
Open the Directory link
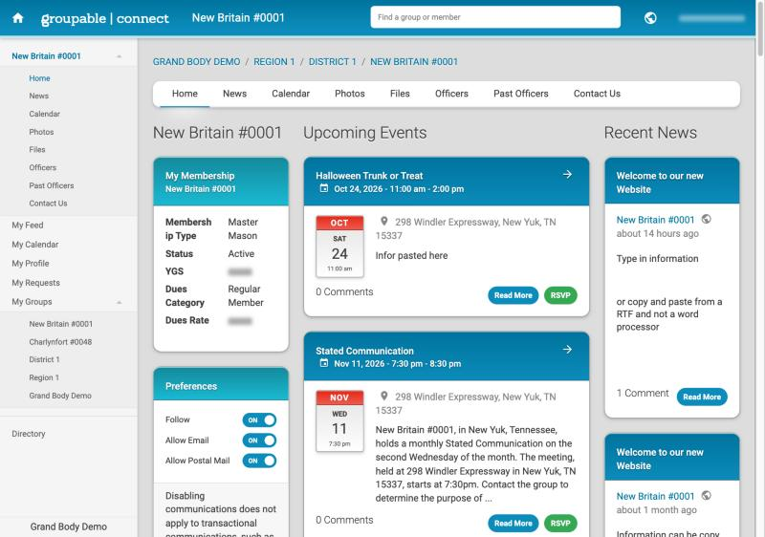(29, 434)
